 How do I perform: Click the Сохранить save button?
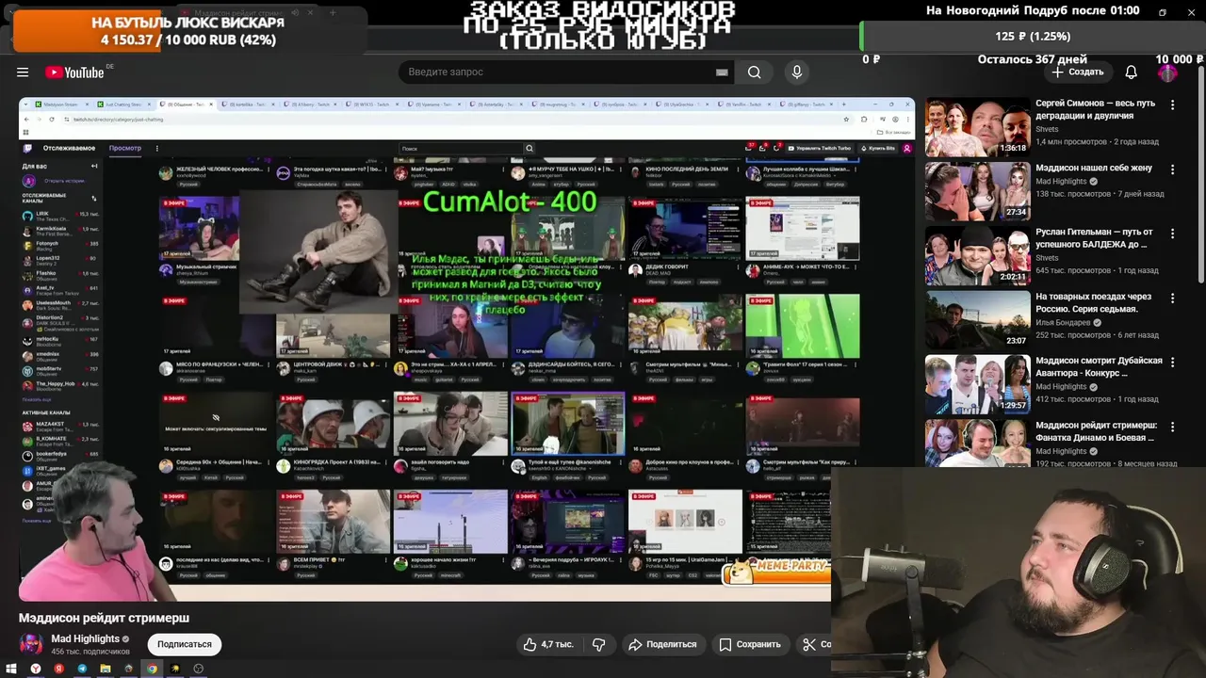750,644
